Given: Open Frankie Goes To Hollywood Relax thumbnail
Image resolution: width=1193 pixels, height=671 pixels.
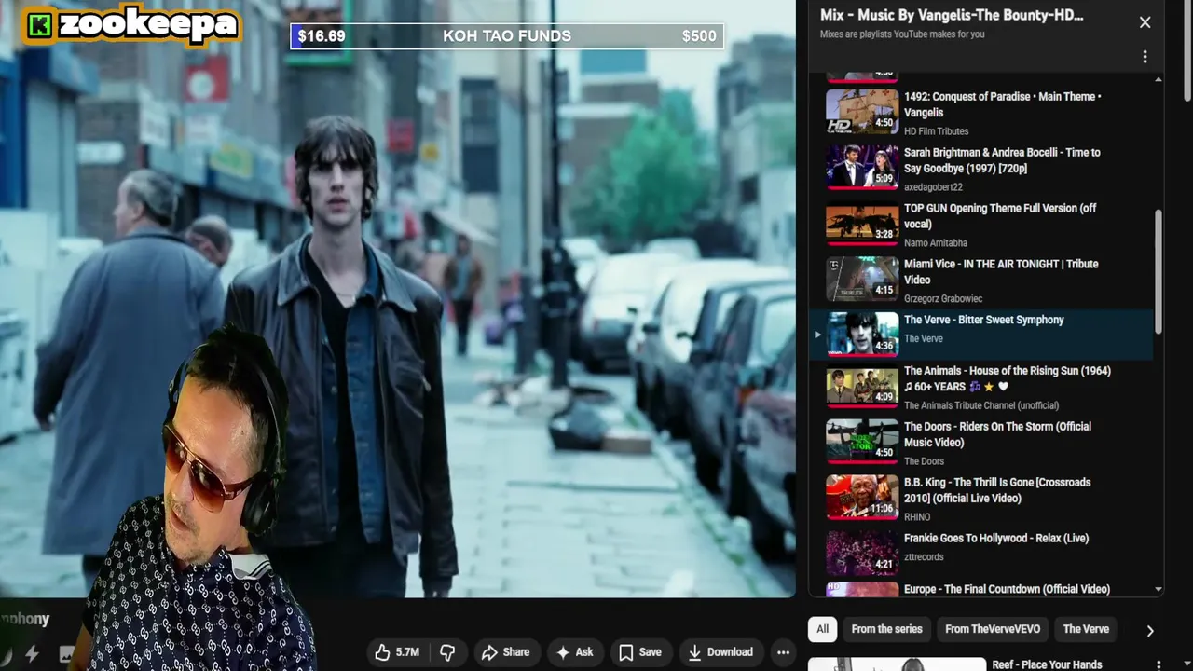Looking at the screenshot, I should (862, 554).
